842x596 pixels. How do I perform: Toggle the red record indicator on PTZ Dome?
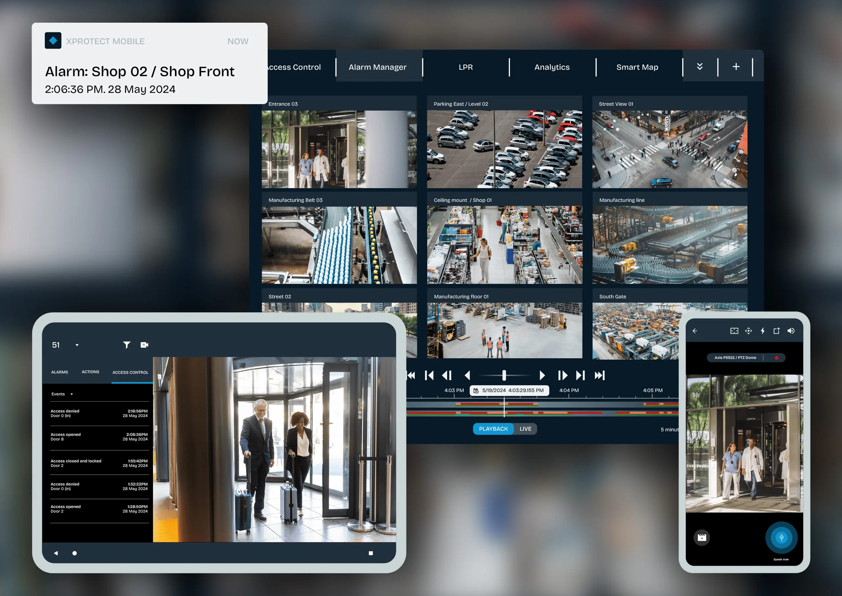pyautogui.click(x=776, y=357)
